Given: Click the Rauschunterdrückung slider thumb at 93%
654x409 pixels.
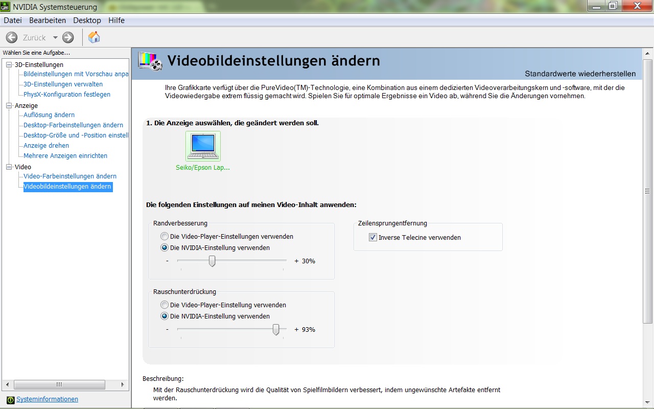Looking at the screenshot, I should [x=276, y=330].
